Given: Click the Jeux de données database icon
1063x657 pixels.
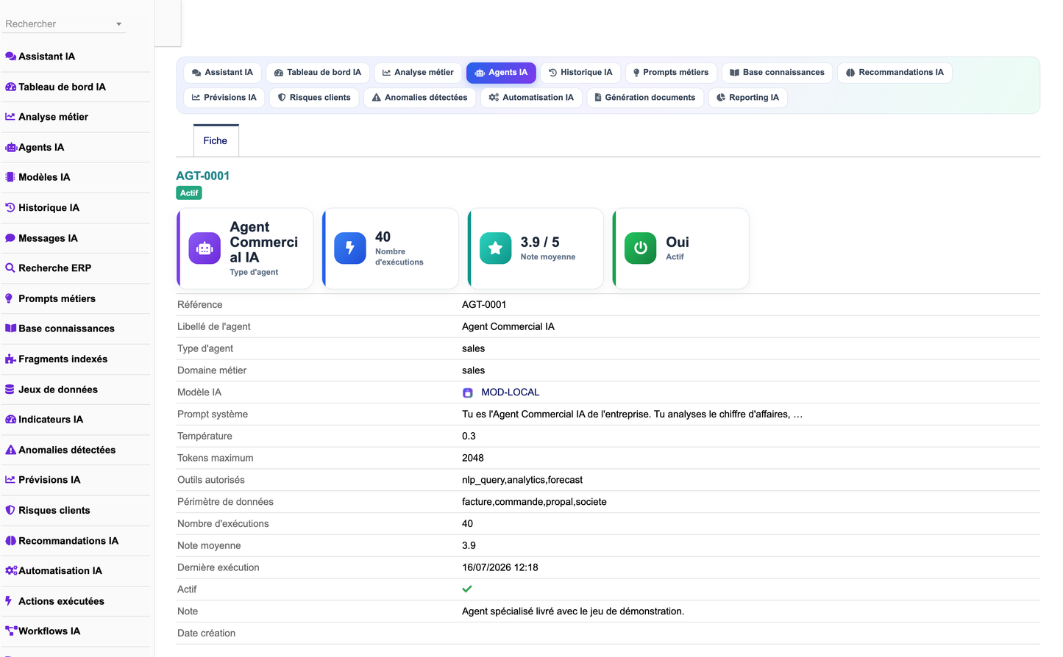Looking at the screenshot, I should coord(10,389).
